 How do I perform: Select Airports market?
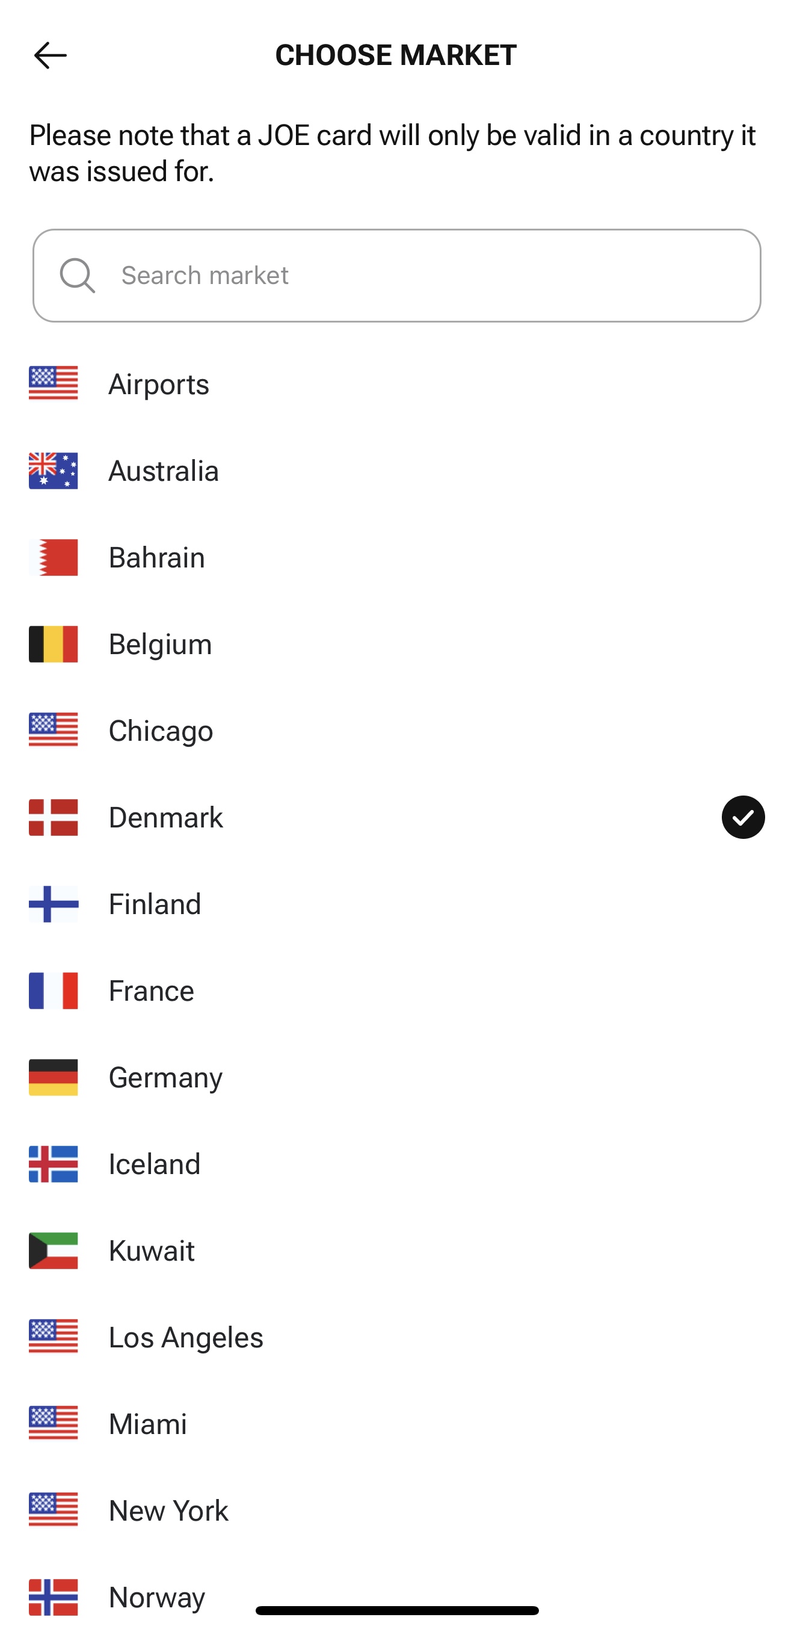coord(159,385)
